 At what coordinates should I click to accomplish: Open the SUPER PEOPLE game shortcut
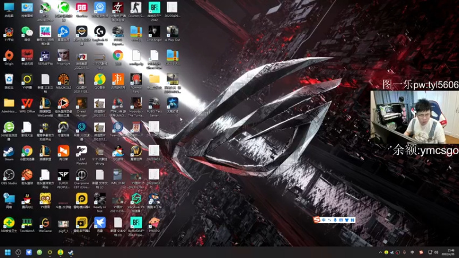(63, 179)
